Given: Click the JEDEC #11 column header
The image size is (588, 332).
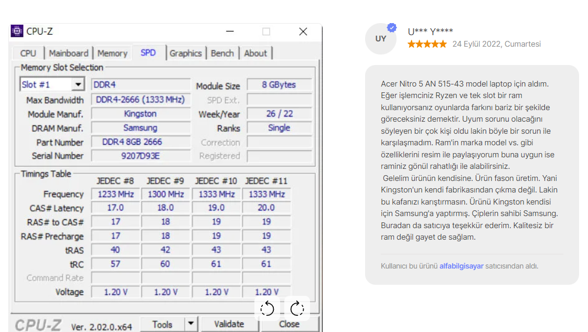Looking at the screenshot, I should click(266, 181).
